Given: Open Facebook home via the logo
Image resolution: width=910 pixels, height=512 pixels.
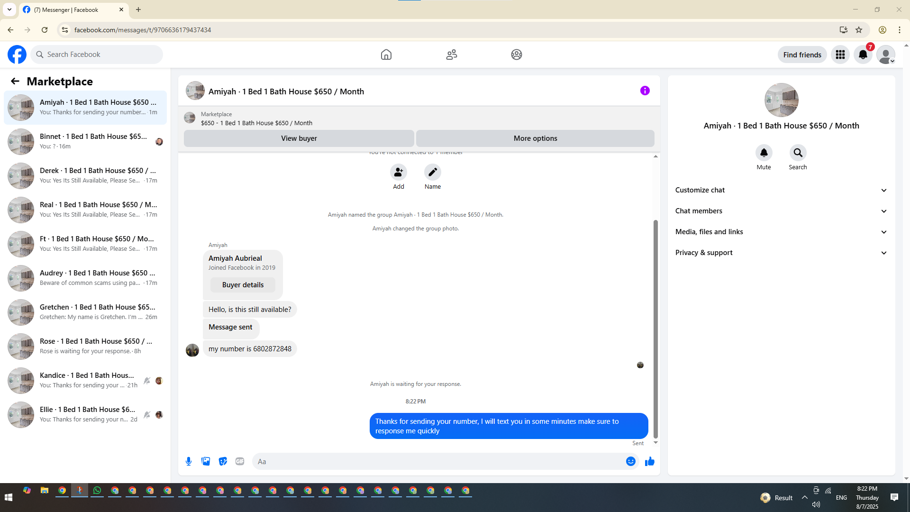Looking at the screenshot, I should pyautogui.click(x=17, y=55).
